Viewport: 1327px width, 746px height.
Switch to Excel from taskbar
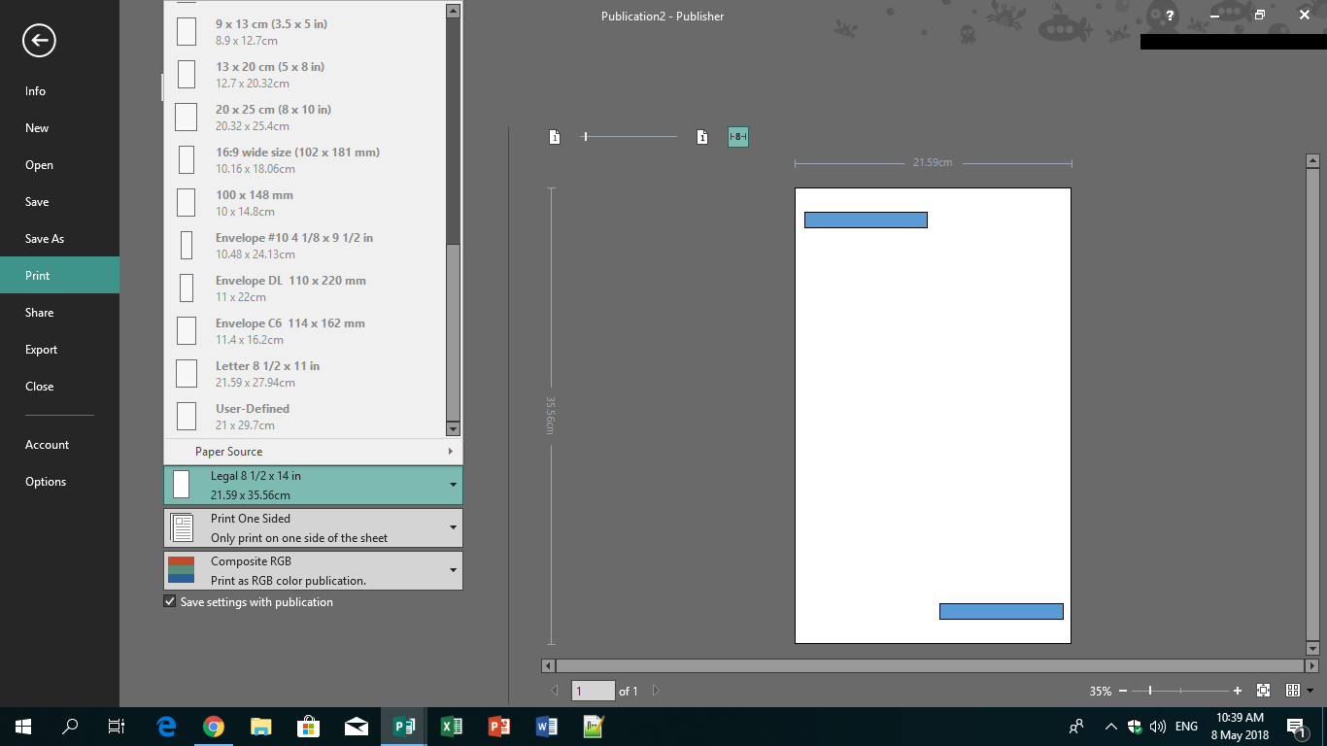pos(452,727)
